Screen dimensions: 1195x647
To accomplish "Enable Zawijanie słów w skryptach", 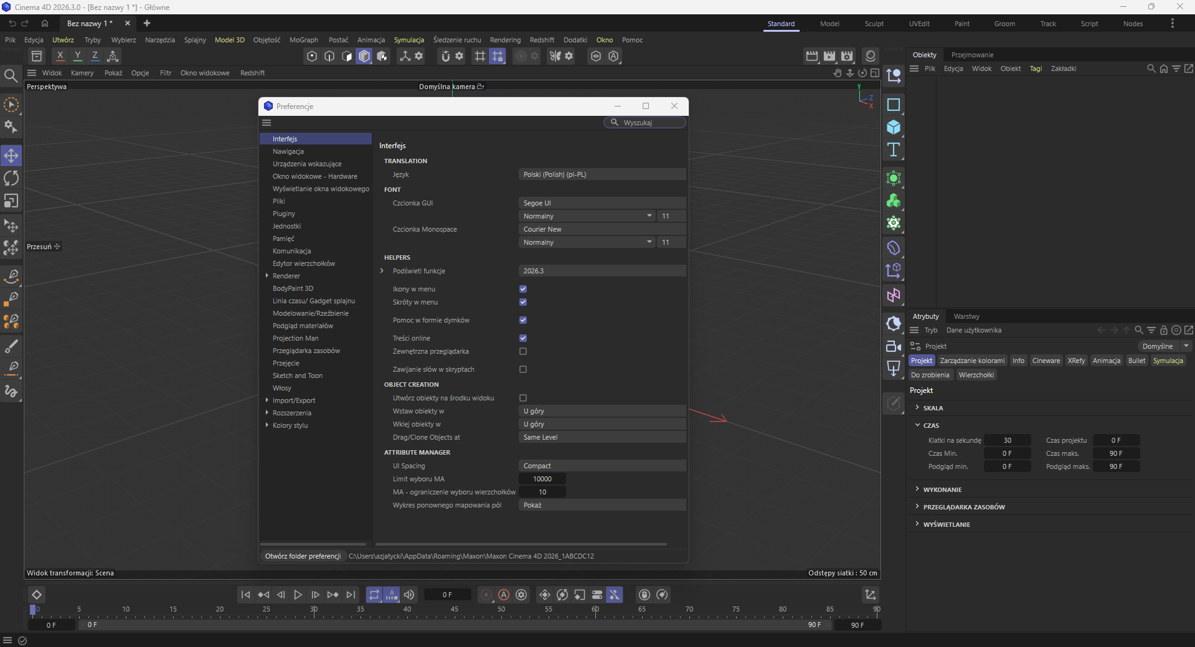I will pos(523,369).
